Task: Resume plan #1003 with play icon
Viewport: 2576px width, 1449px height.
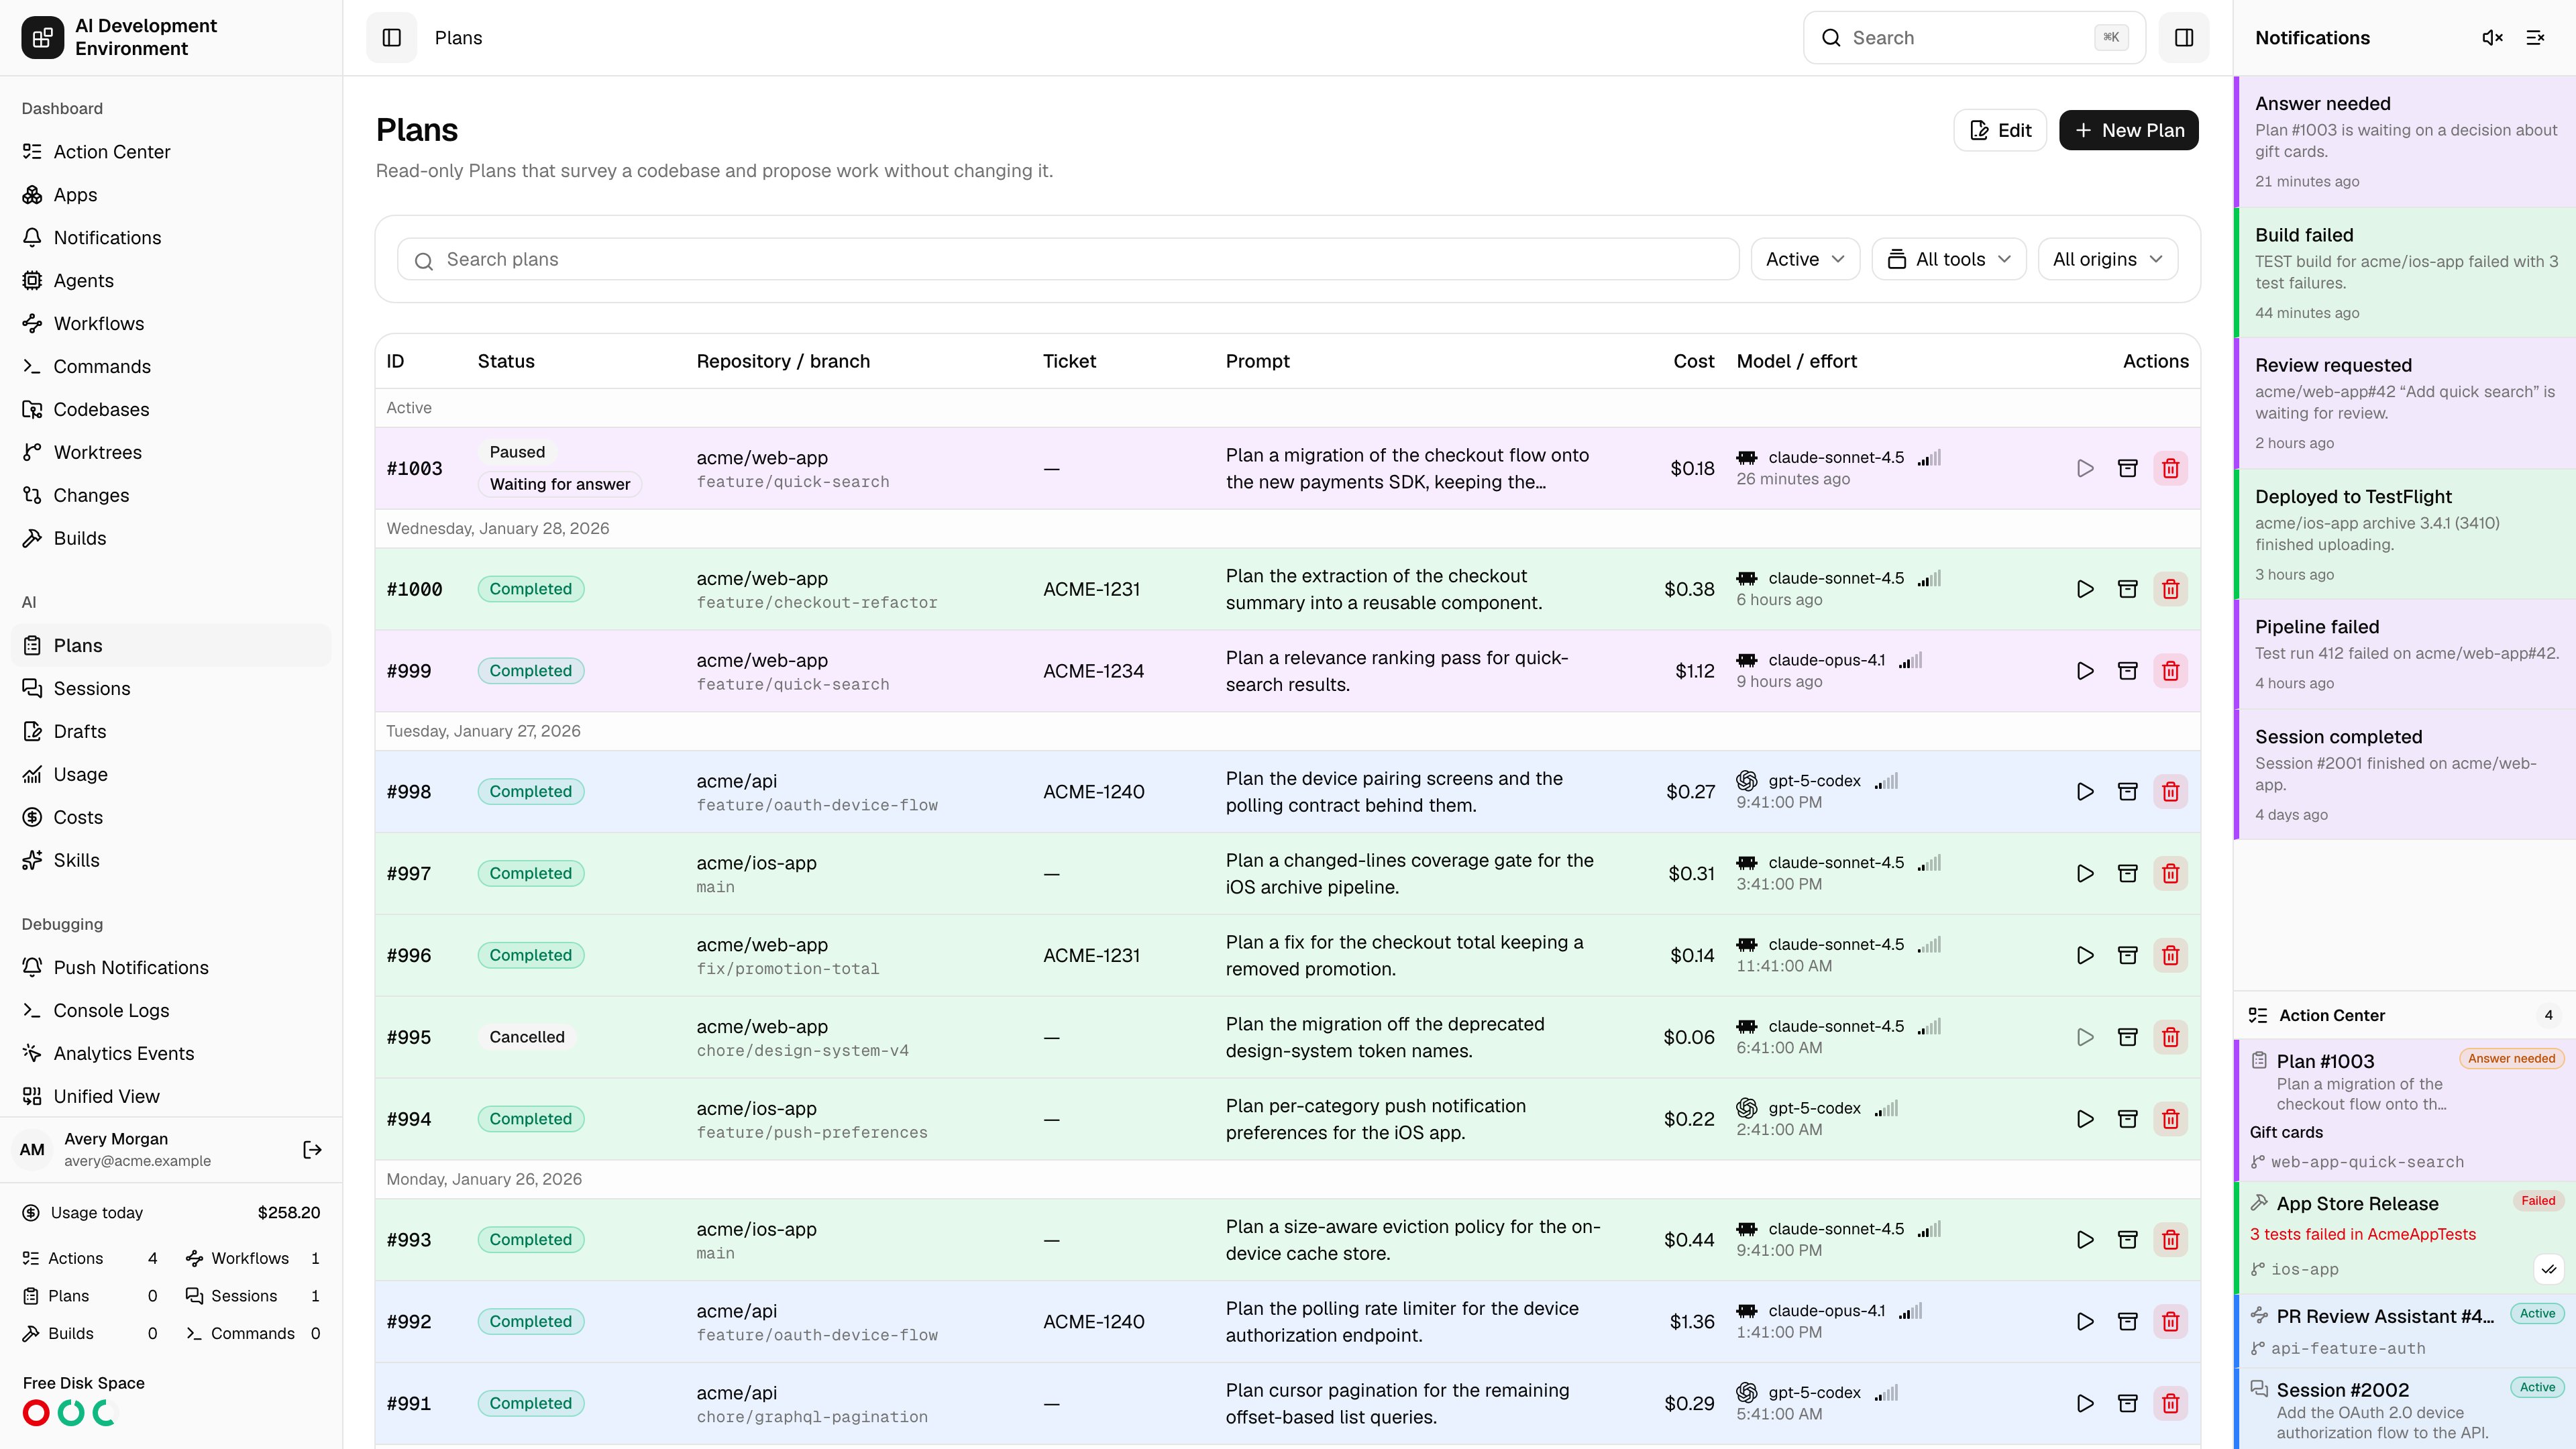Action: coord(2084,468)
